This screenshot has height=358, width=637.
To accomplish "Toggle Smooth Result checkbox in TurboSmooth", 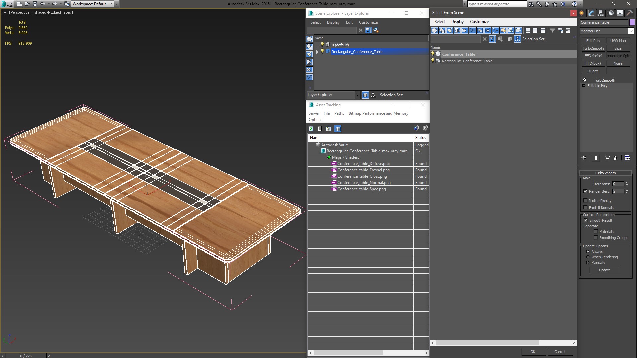I will point(586,220).
